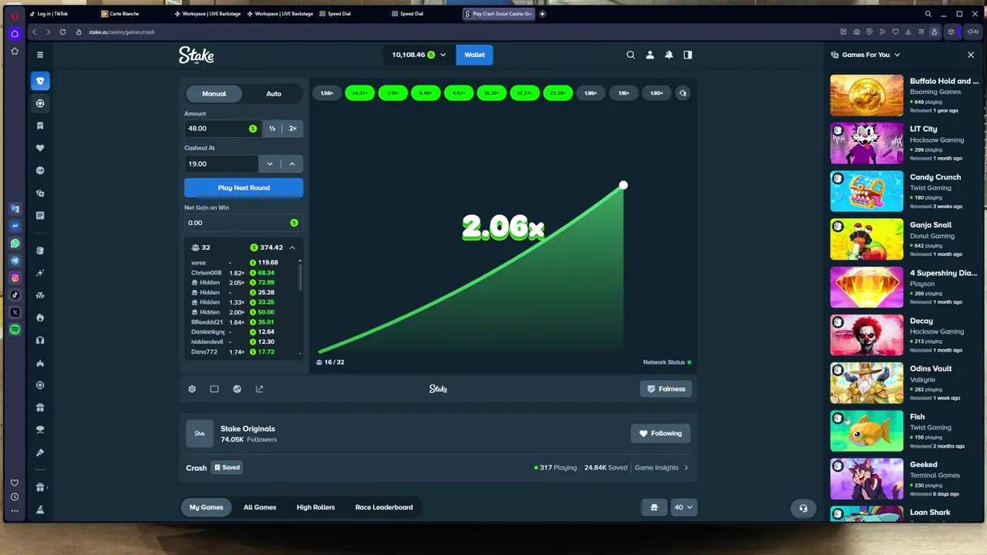Take a snapshot with Opera camera icon
This screenshot has width=987, height=555.
click(x=857, y=32)
